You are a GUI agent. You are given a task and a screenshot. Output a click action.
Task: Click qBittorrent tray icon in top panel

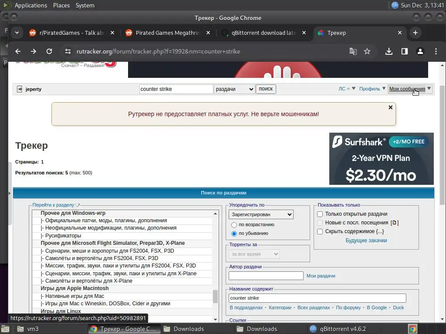click(x=395, y=5)
